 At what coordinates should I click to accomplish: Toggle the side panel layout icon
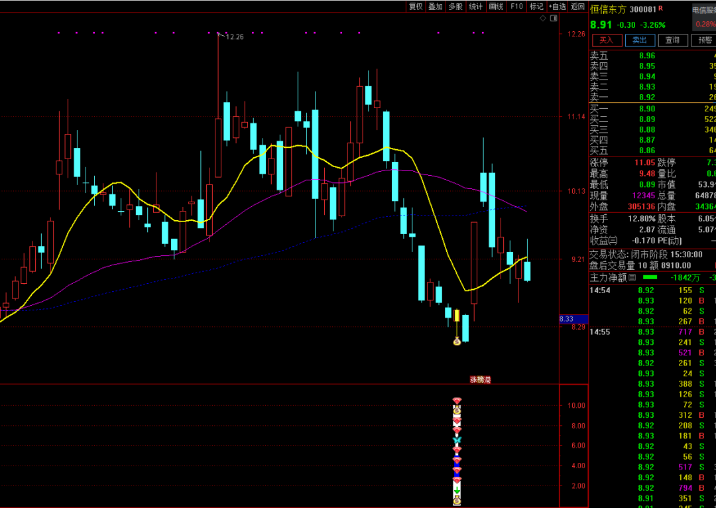pos(552,19)
